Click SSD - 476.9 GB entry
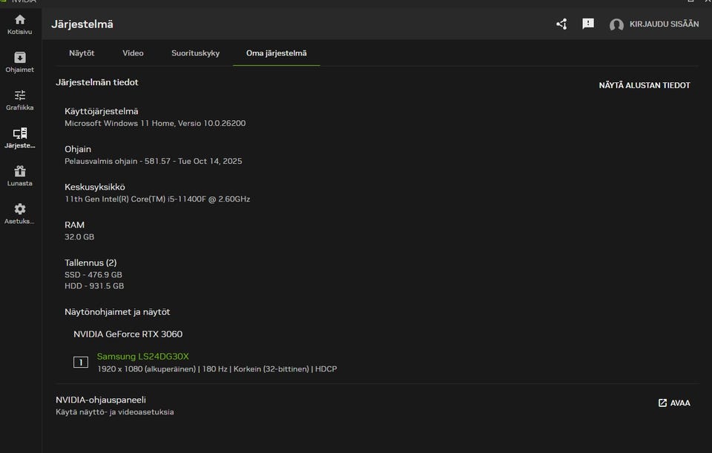The height and width of the screenshot is (453, 712). point(93,274)
